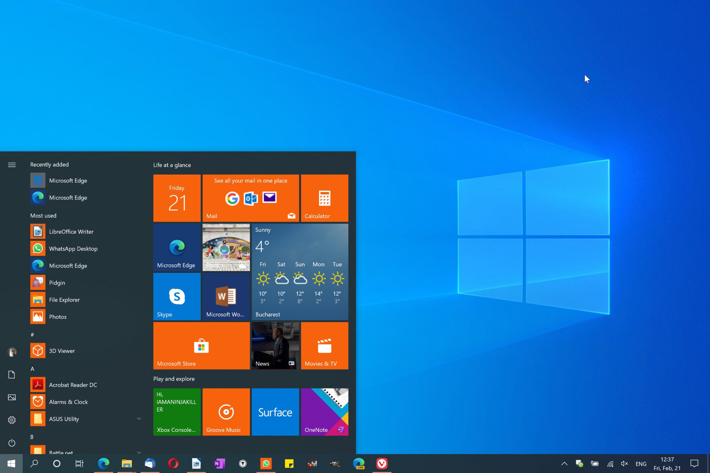Open Groove Music tile

[x=226, y=411]
